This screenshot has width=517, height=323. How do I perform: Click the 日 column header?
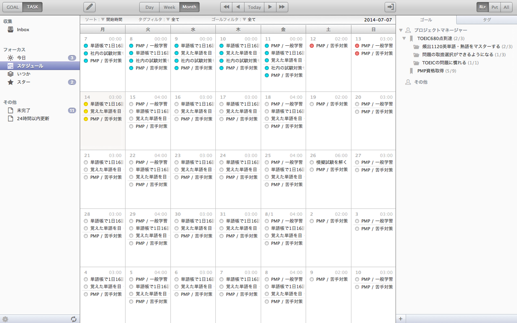click(x=373, y=29)
